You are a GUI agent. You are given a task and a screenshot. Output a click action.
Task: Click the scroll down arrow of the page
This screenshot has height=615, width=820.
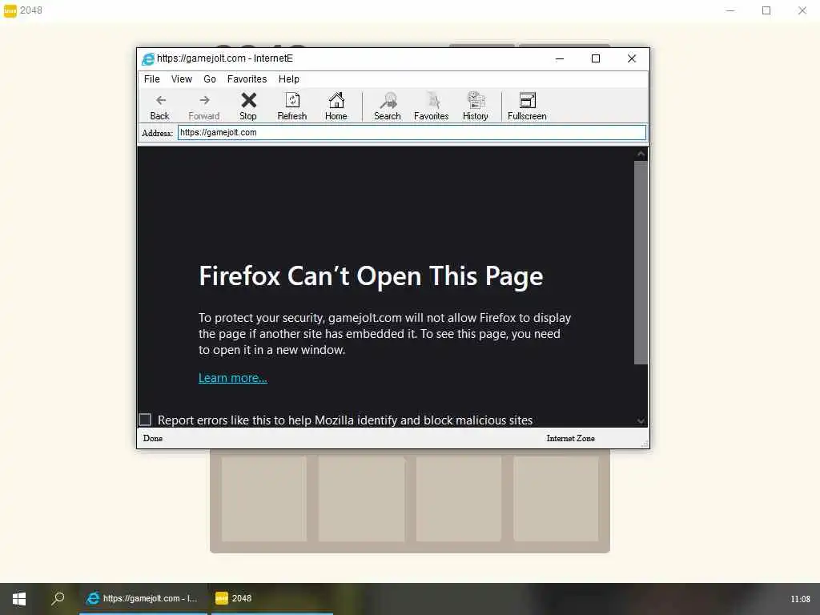coord(641,420)
